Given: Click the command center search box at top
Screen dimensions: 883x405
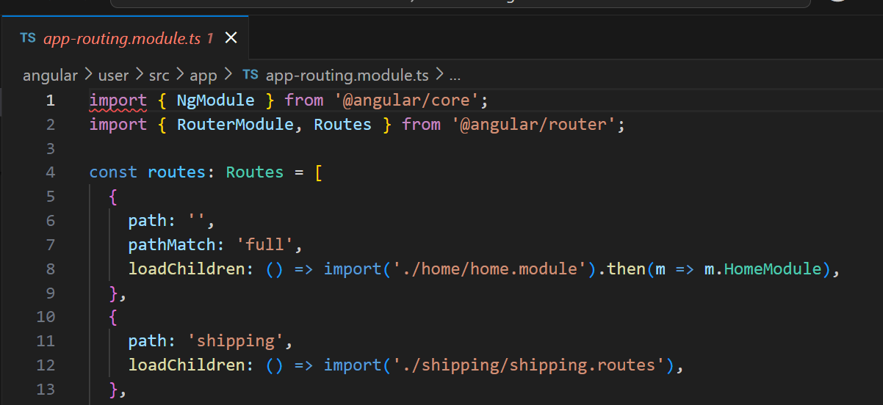Looking at the screenshot, I should tap(460, 2).
